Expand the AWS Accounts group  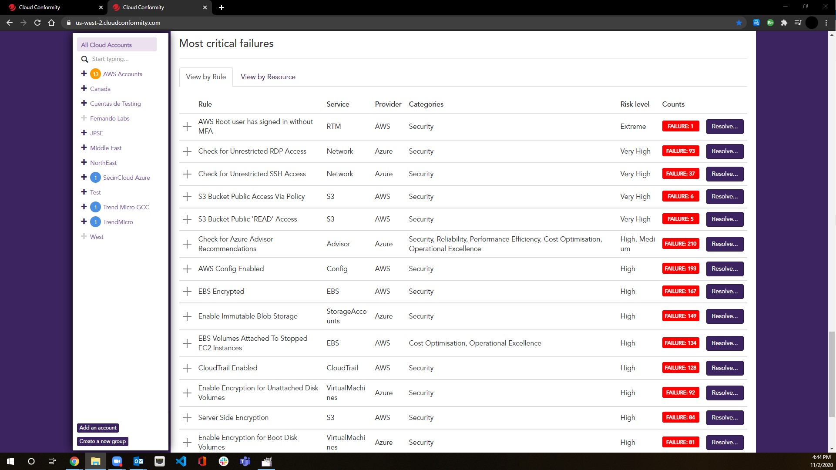[84, 74]
